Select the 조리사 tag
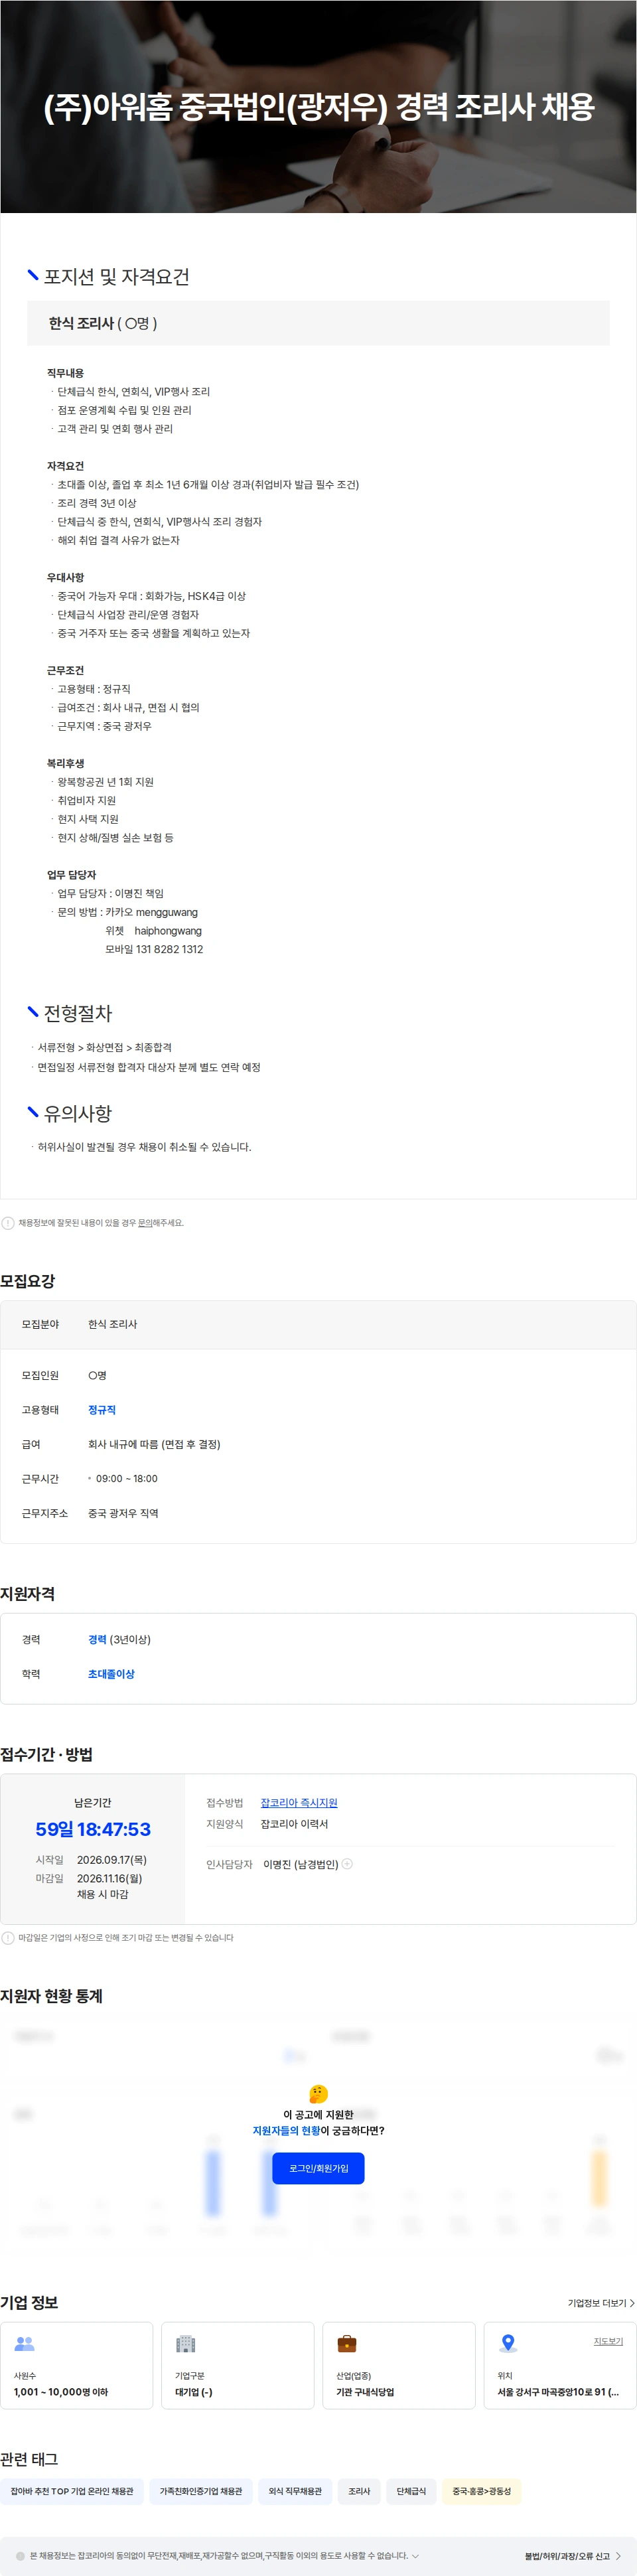 tap(359, 2491)
